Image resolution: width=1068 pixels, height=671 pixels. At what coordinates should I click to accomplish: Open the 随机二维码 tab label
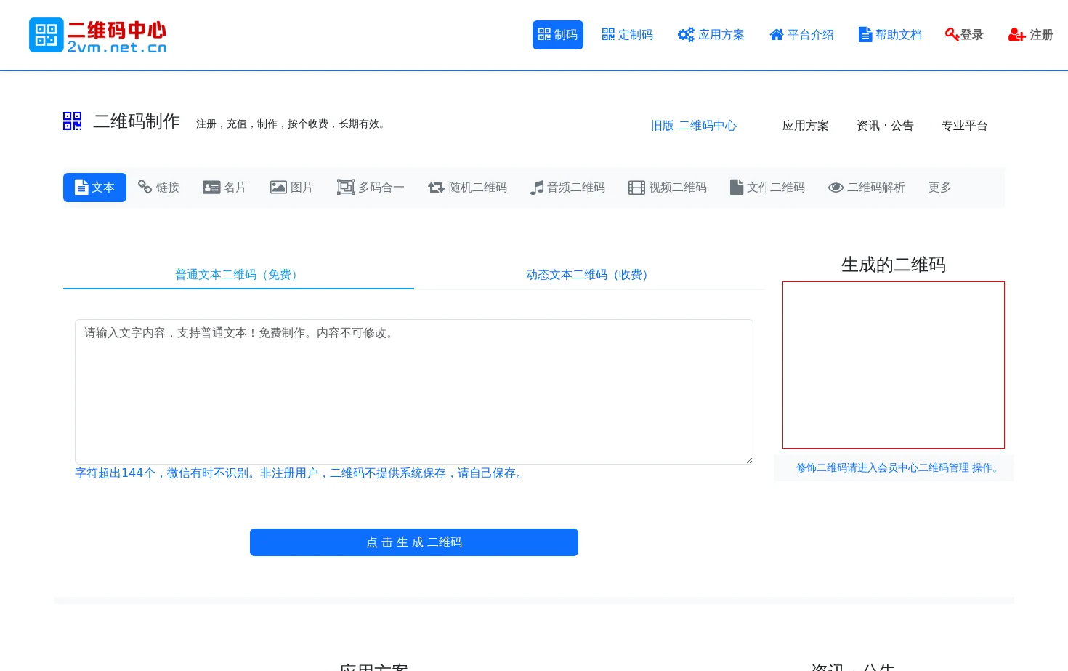478,188
